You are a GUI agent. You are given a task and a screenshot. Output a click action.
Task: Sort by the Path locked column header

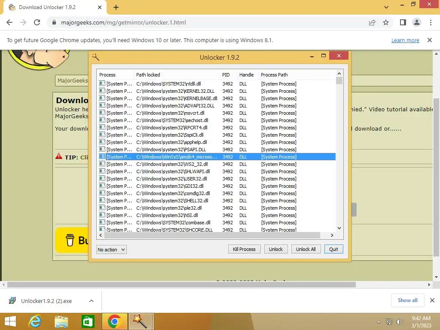tap(177, 75)
